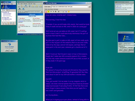Viewport: 135px width, 101px height.
Task: Open the Sign Off menu in America Online
Action: pos(30,4)
